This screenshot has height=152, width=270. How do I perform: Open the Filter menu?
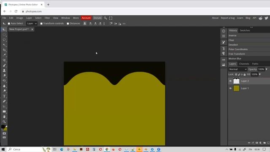coord(47,18)
